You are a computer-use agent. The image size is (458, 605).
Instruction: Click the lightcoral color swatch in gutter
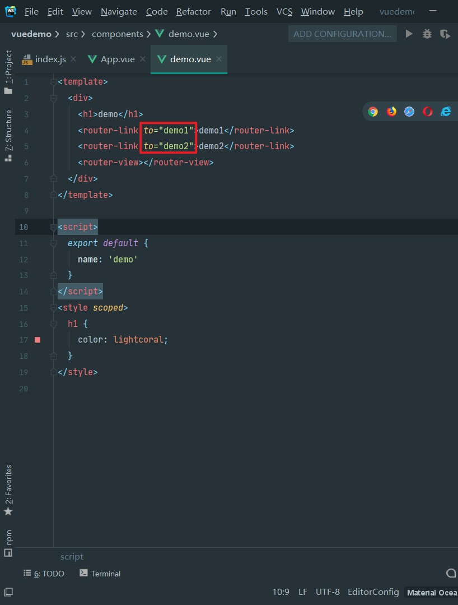(x=38, y=340)
